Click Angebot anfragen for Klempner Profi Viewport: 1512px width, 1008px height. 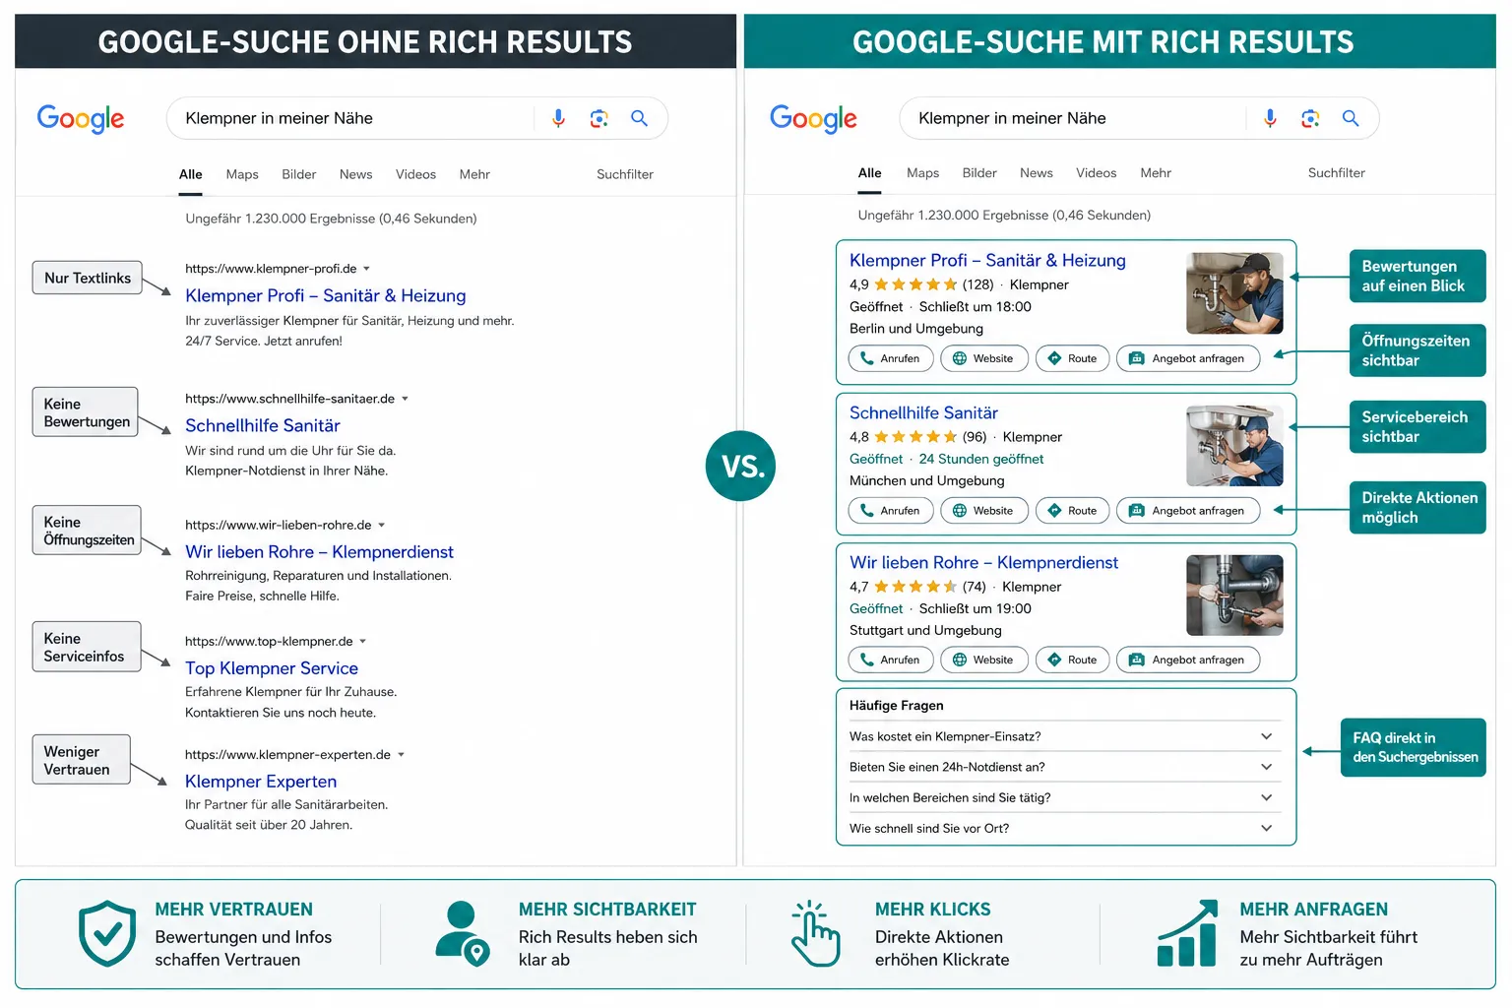[1188, 358]
